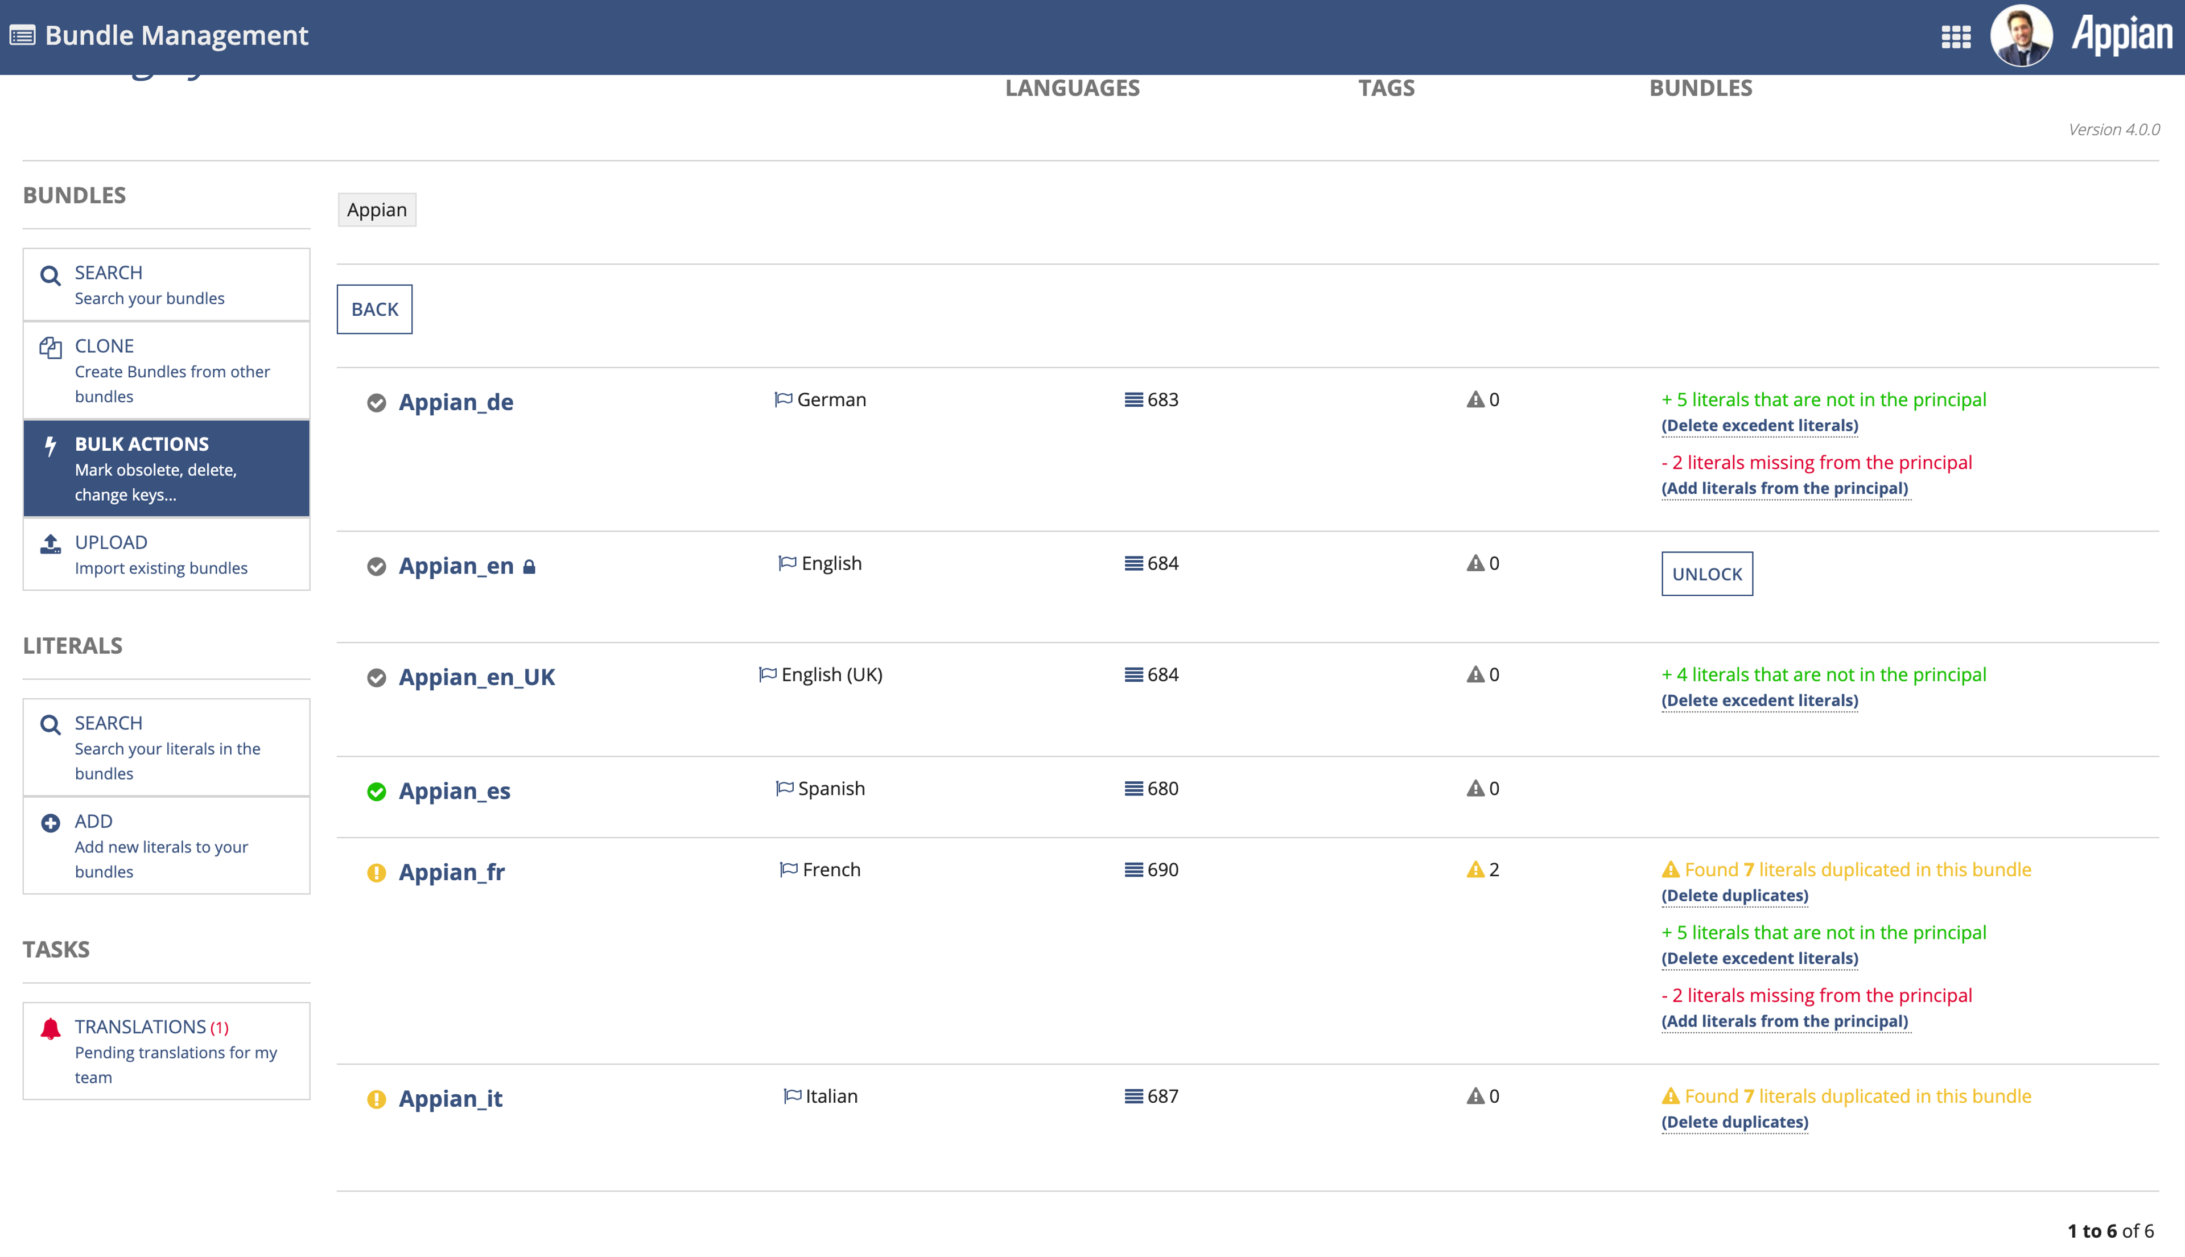Open the Appian_es bundle
This screenshot has width=2185, height=1257.
coord(454,792)
